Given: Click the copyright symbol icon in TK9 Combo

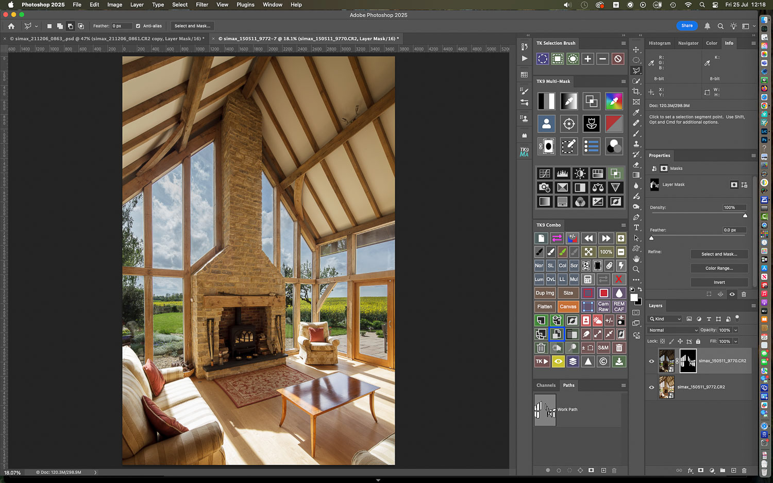Looking at the screenshot, I should click(x=603, y=361).
